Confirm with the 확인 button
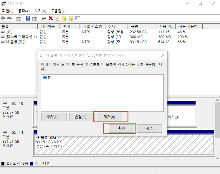Screen dimensions: 220x174 (122, 129)
